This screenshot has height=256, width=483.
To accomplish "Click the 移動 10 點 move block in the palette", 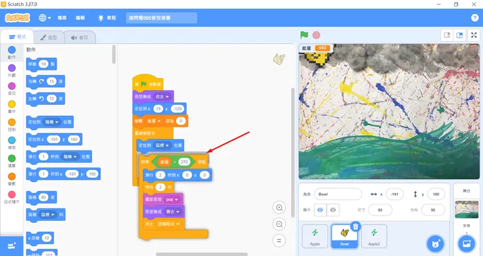I will (41, 64).
